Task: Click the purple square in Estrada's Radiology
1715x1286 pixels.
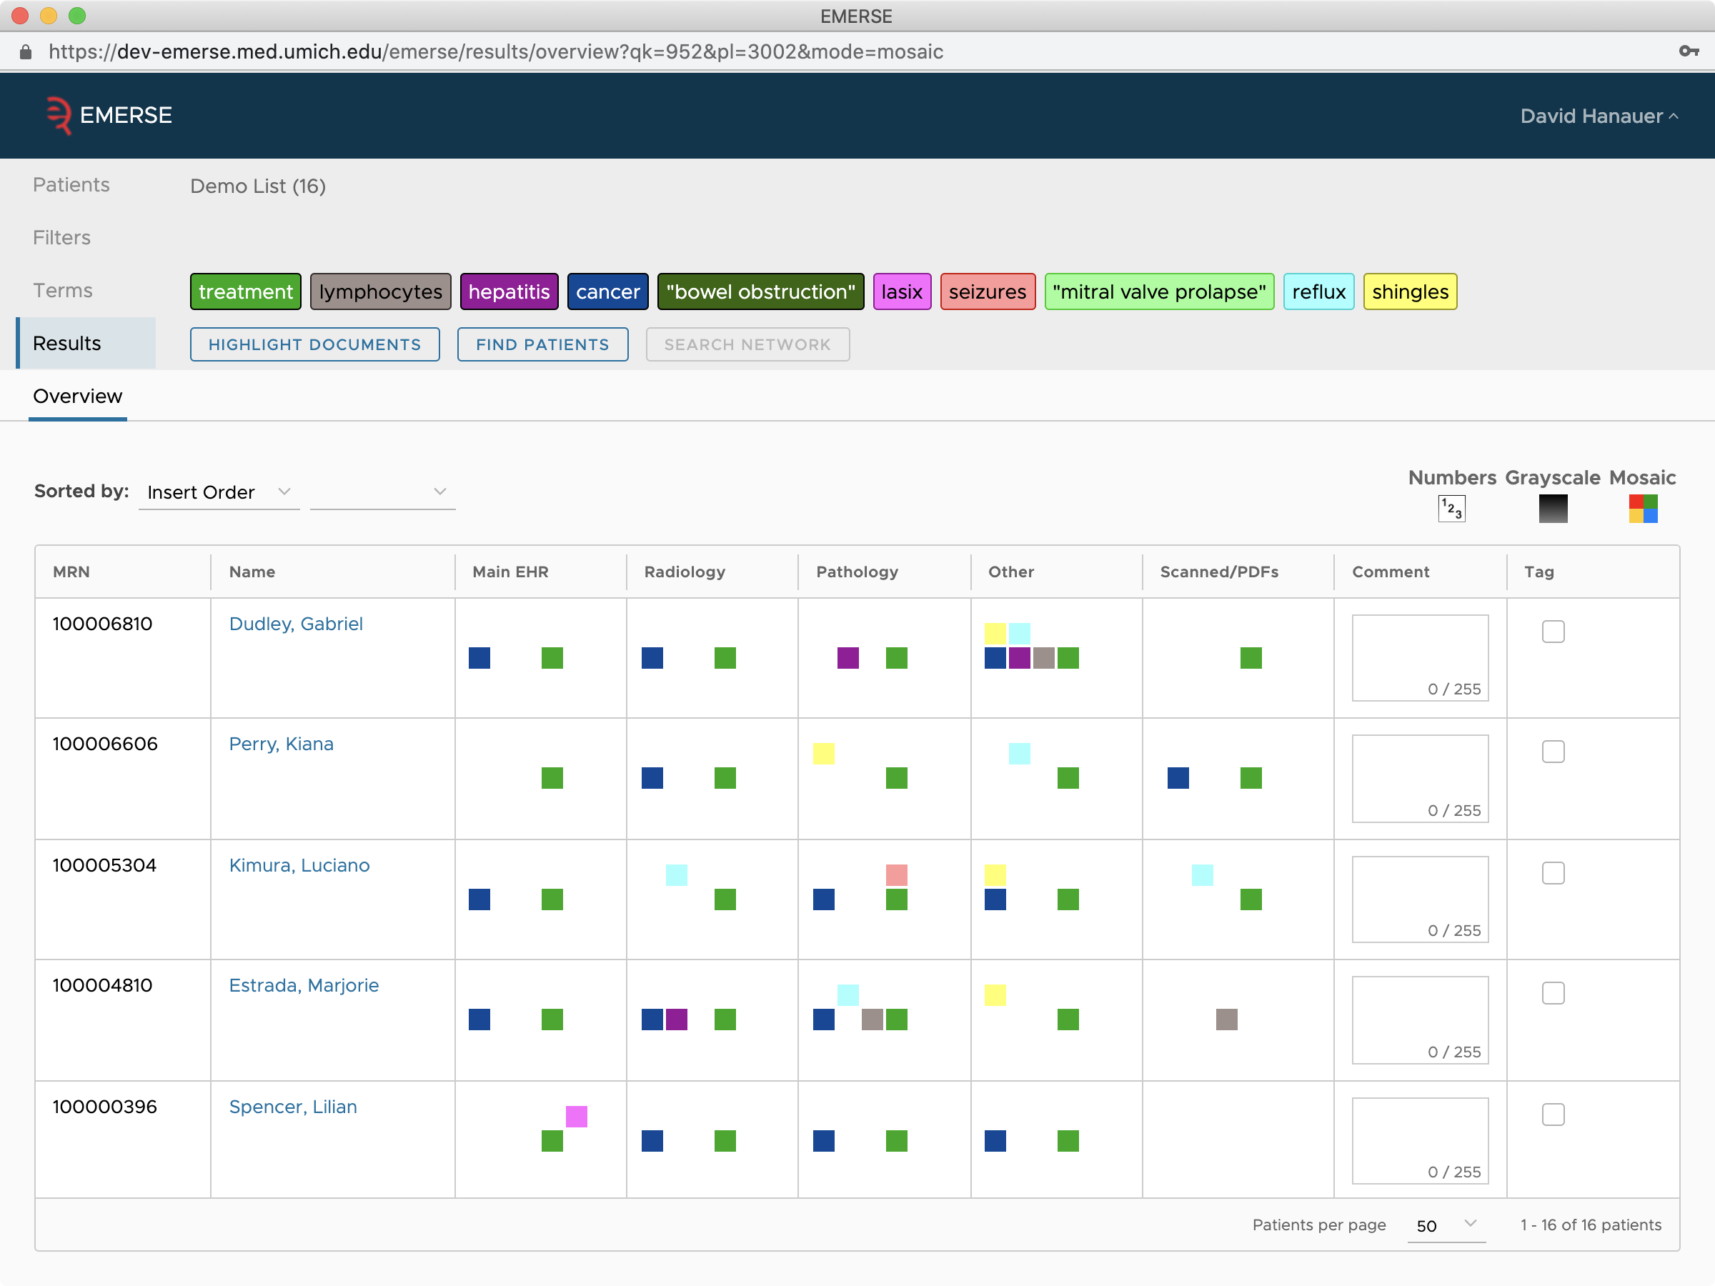Action: coord(676,1020)
